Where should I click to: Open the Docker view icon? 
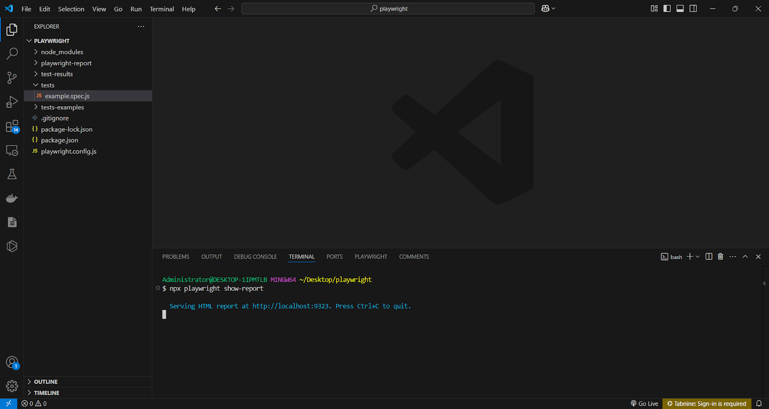[12, 198]
